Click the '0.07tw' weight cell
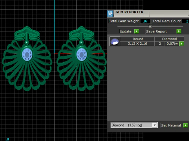189x141 pixels. pos(172,43)
